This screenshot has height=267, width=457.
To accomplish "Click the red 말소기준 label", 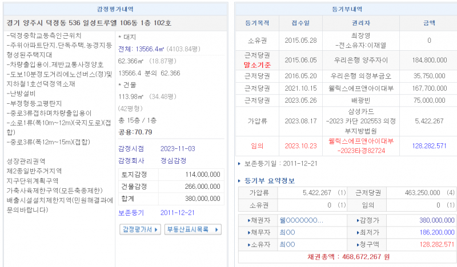I will click(257, 65).
